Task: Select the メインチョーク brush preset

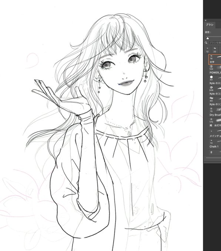Action: pos(215,133)
